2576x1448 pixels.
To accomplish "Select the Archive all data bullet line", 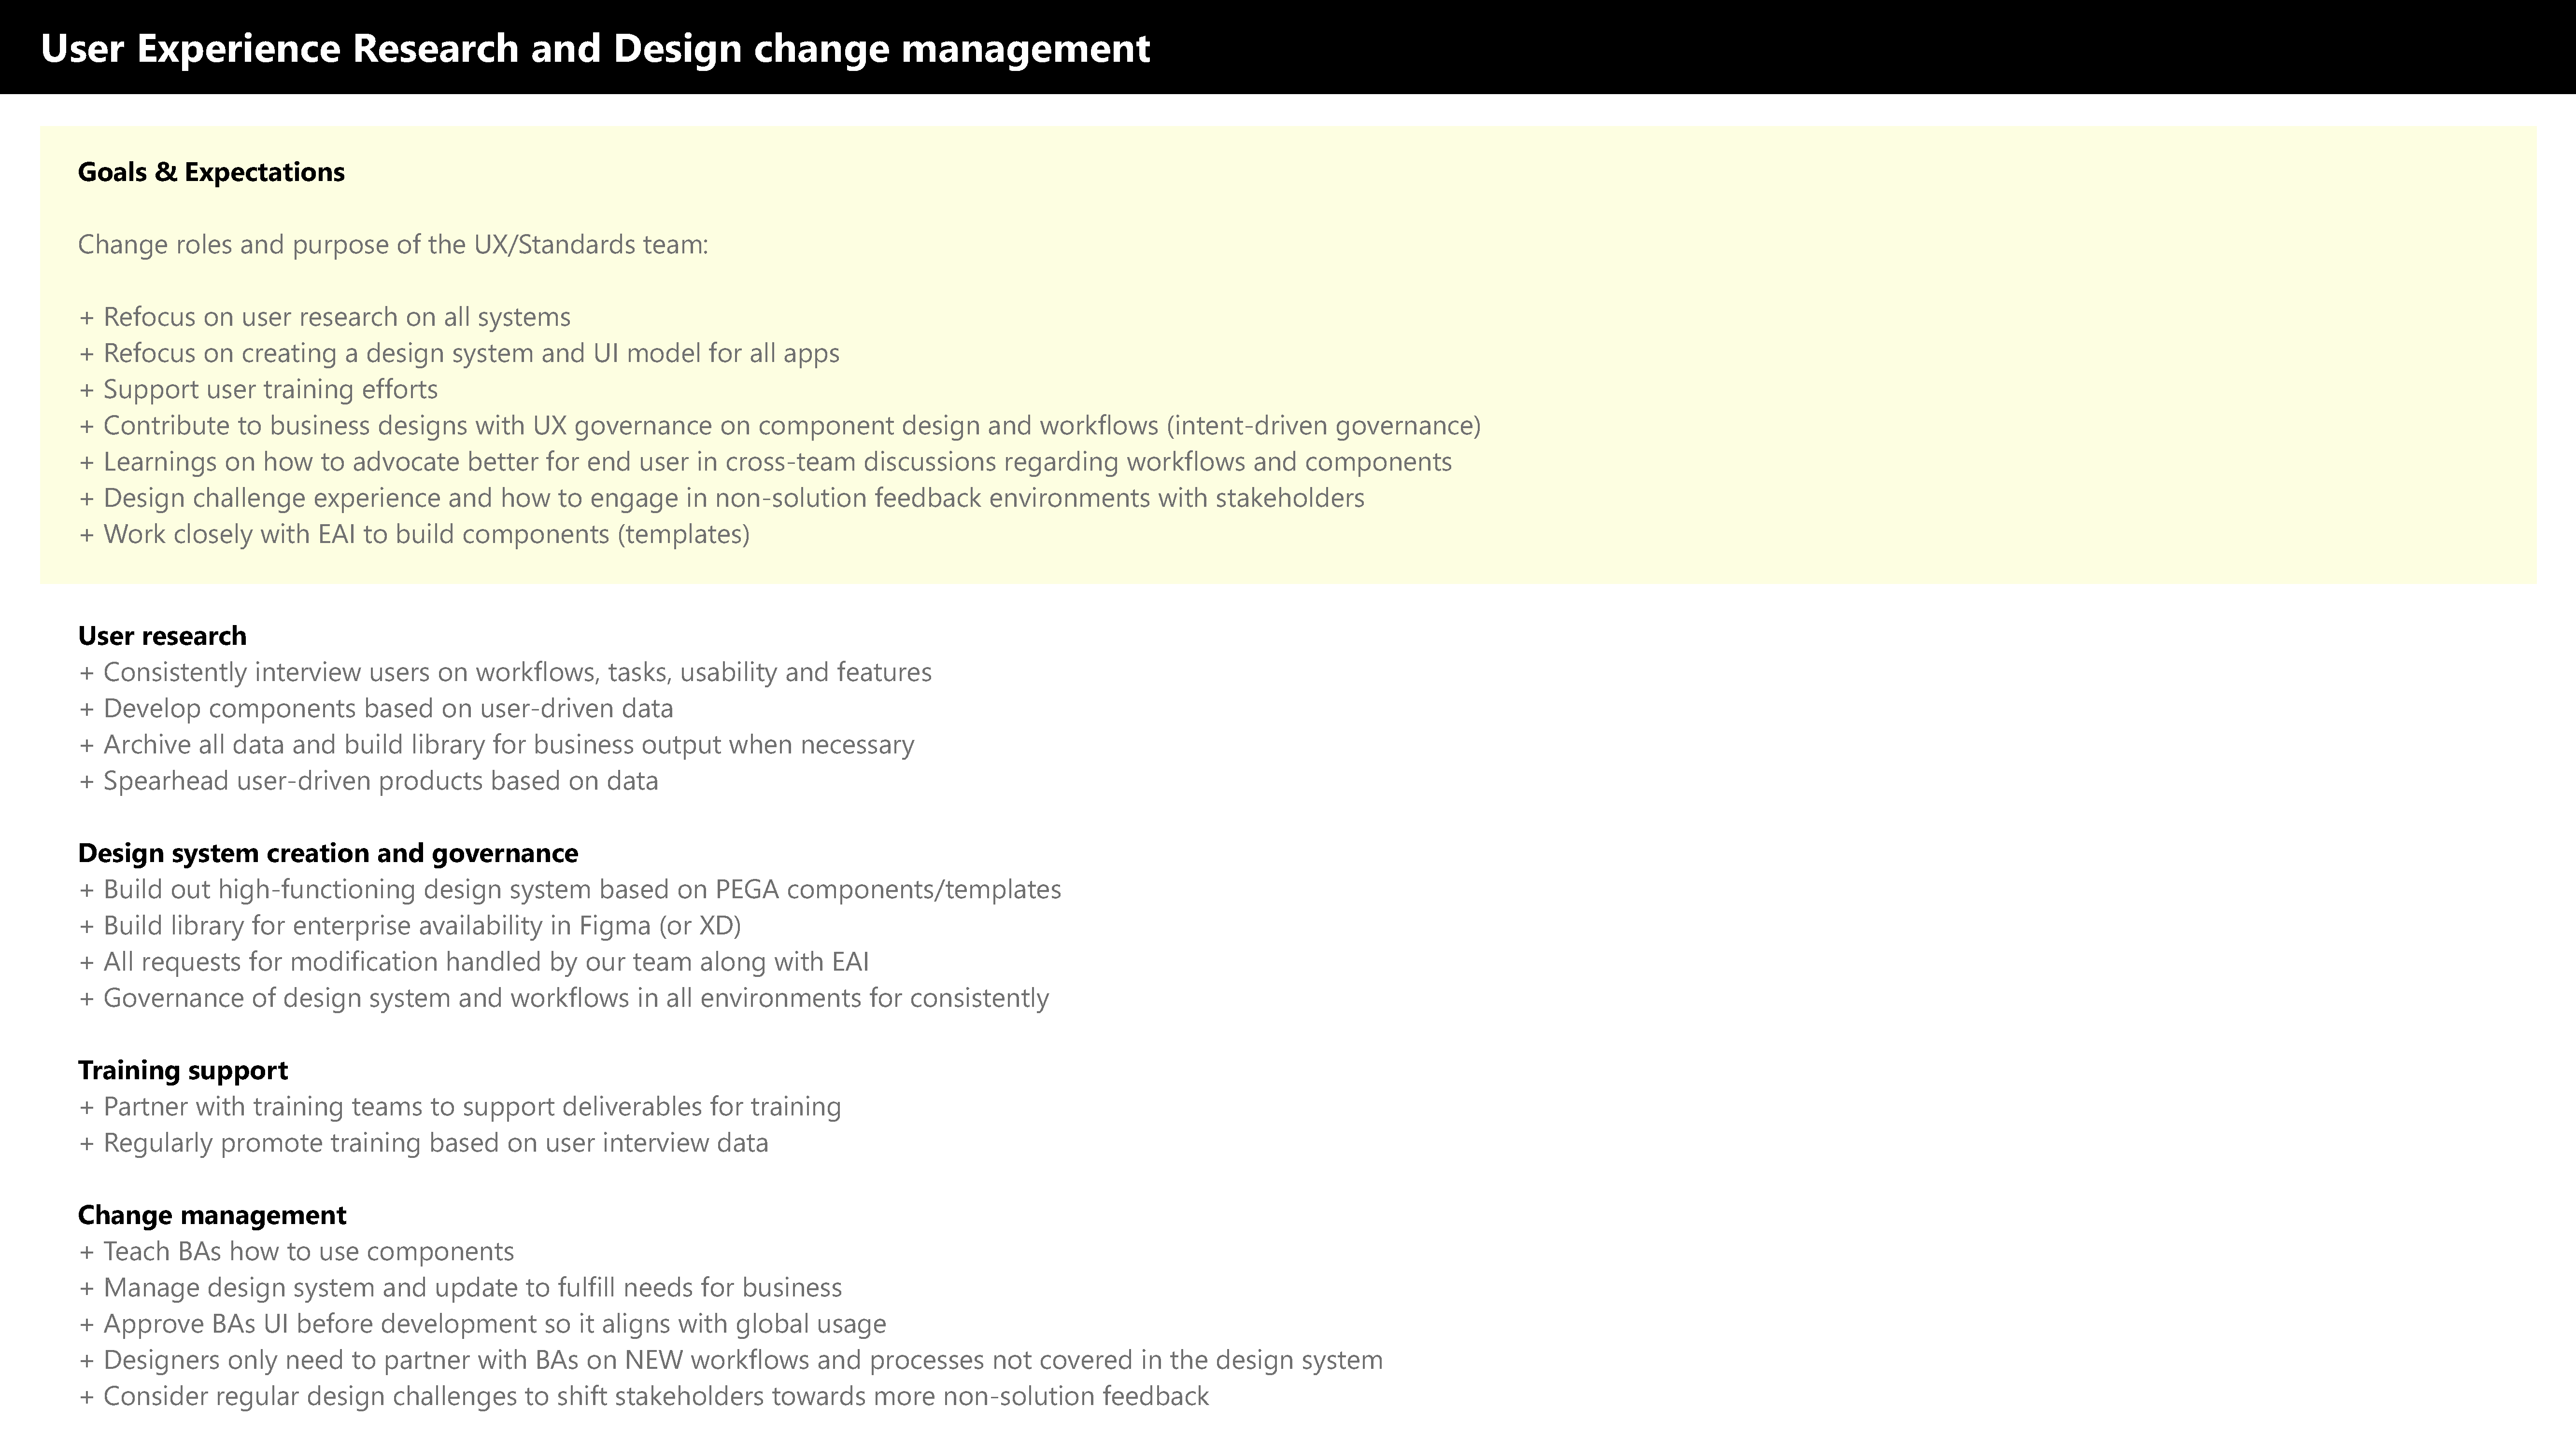I will click(x=496, y=744).
